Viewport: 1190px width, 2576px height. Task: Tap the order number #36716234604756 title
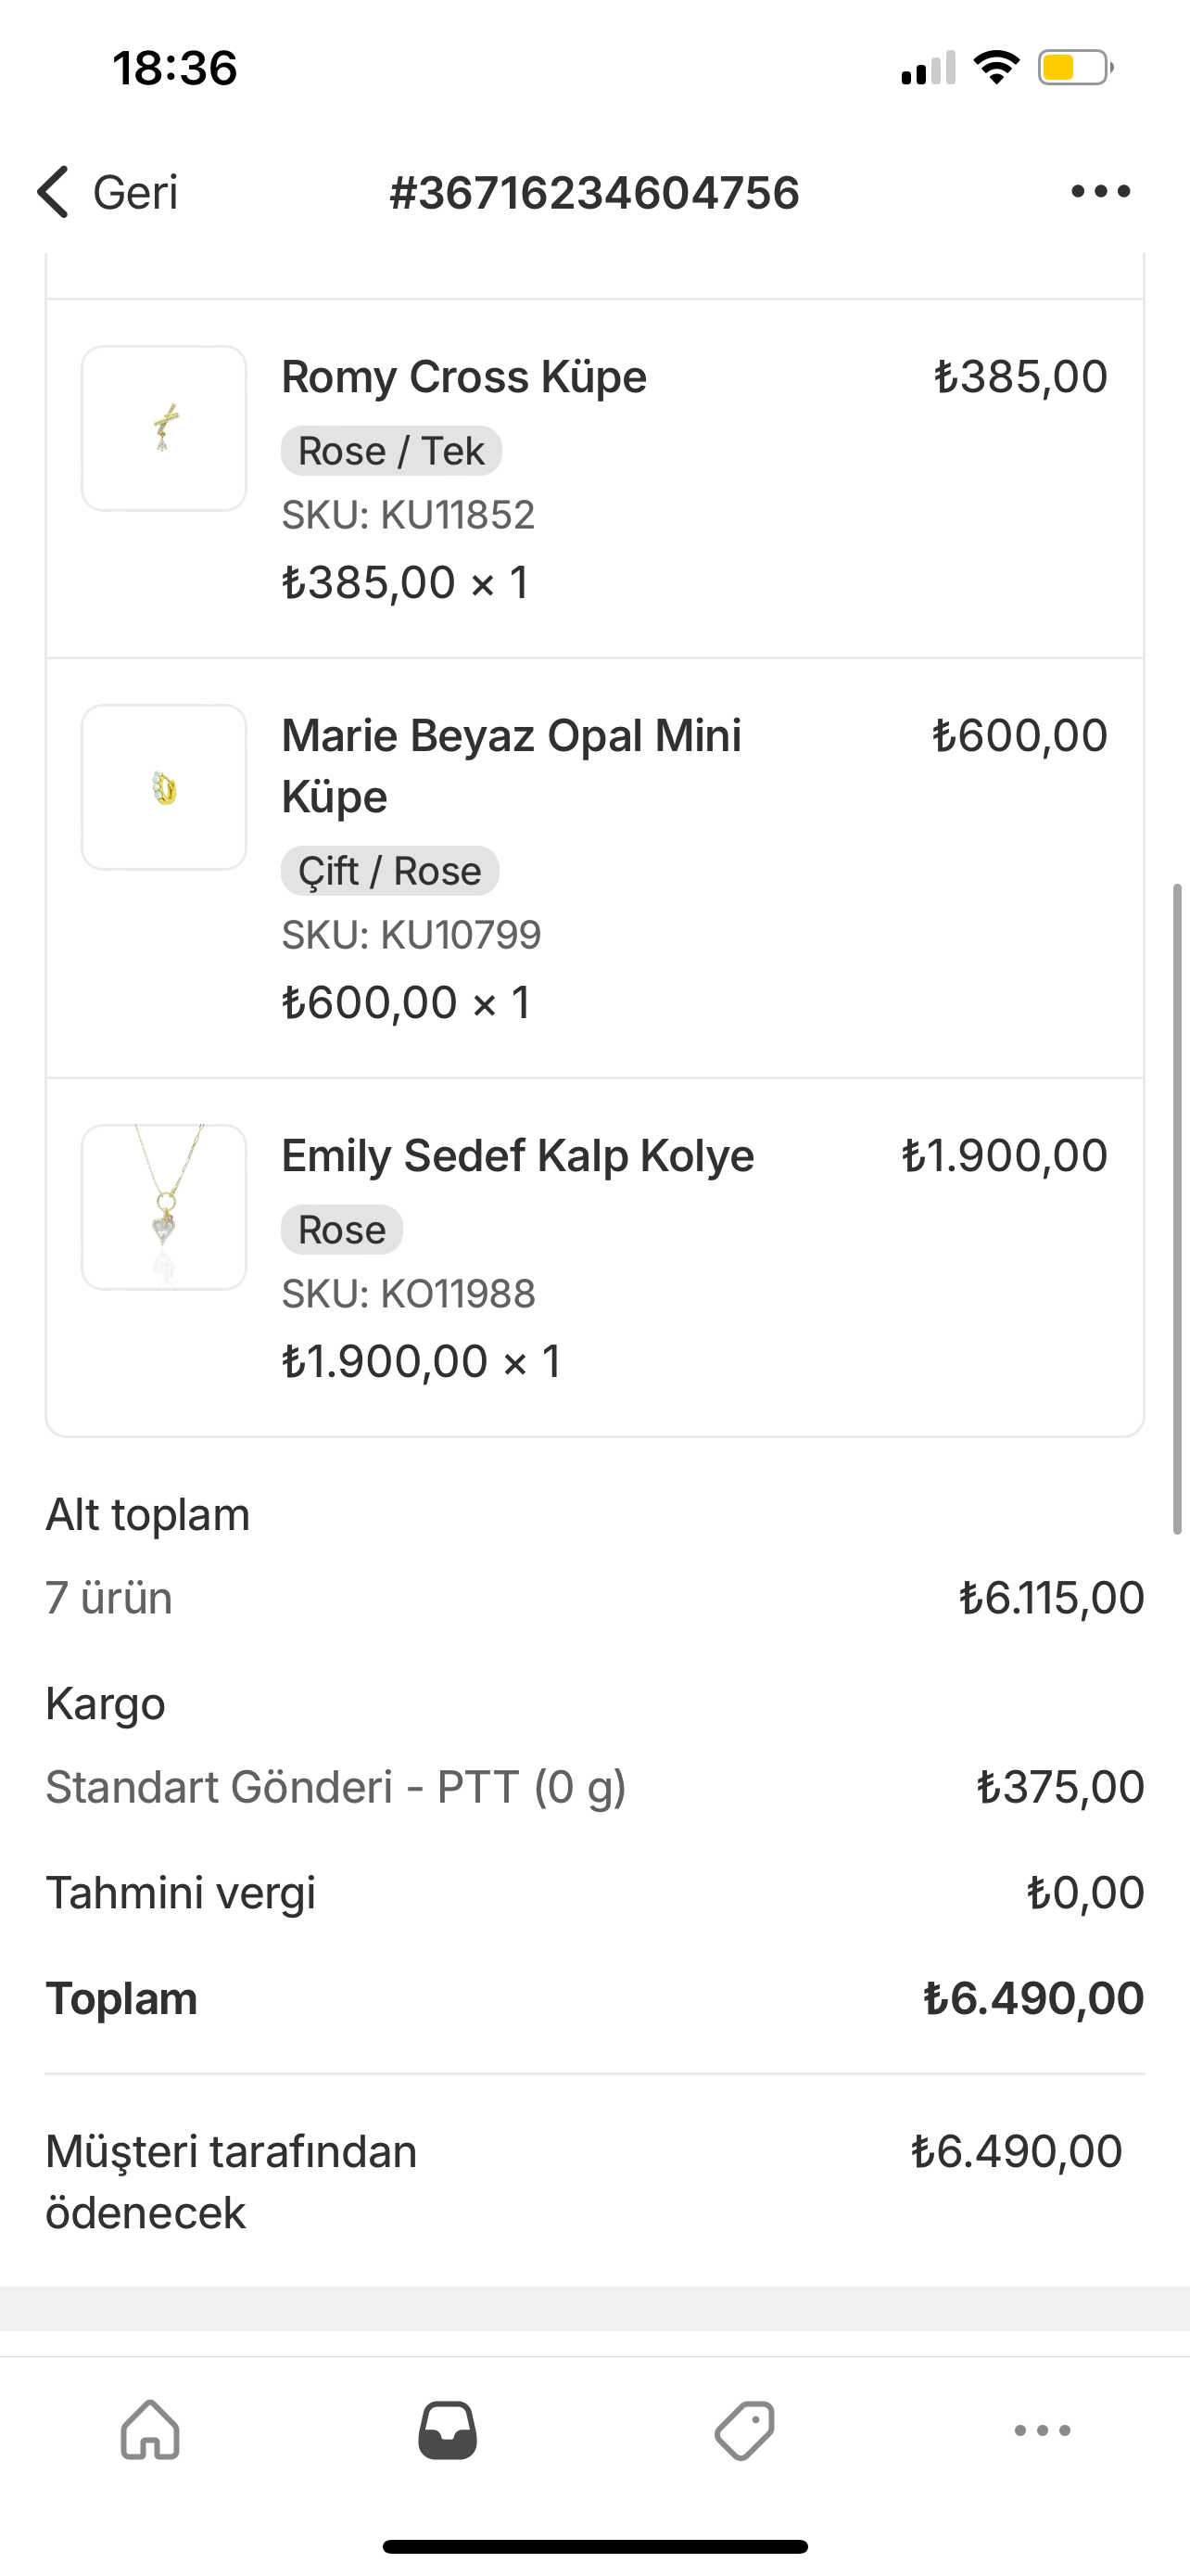[594, 192]
